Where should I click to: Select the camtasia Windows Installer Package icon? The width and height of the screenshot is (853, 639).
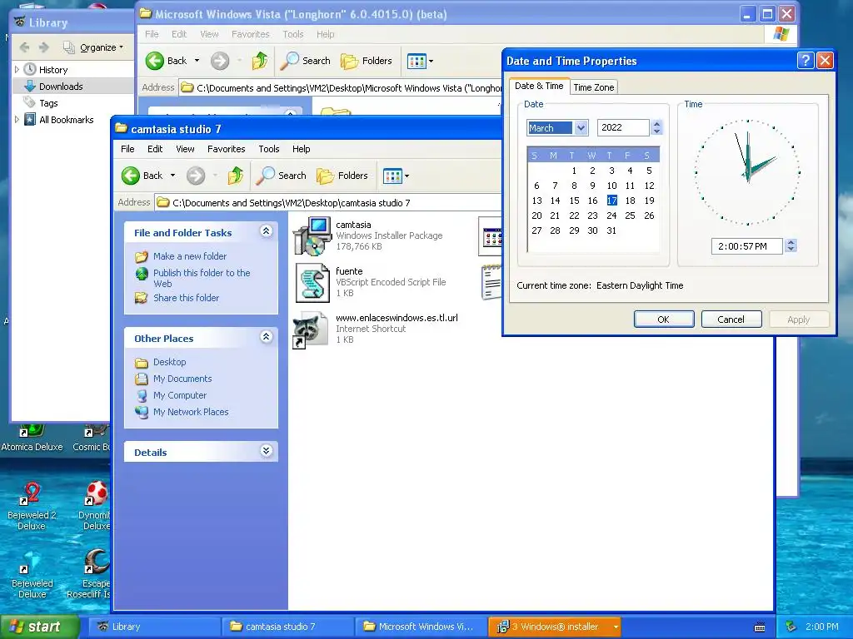click(312, 235)
